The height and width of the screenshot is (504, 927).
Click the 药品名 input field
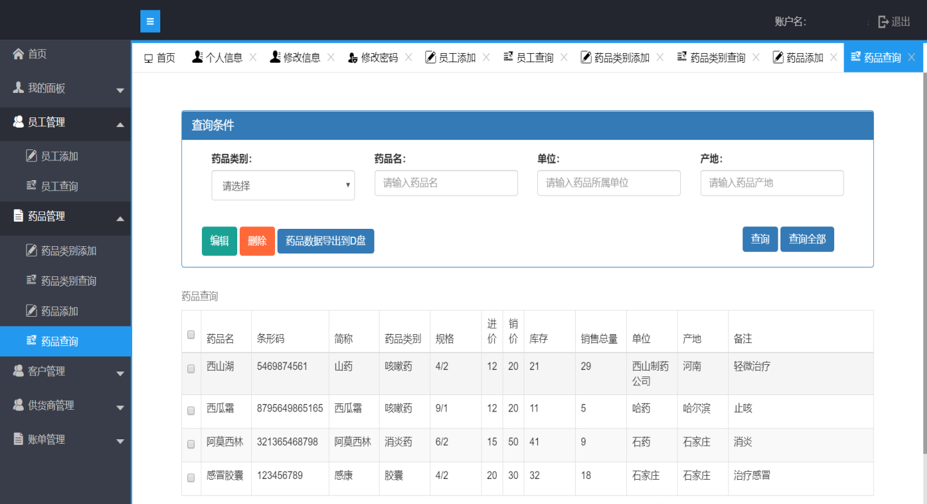pos(446,183)
